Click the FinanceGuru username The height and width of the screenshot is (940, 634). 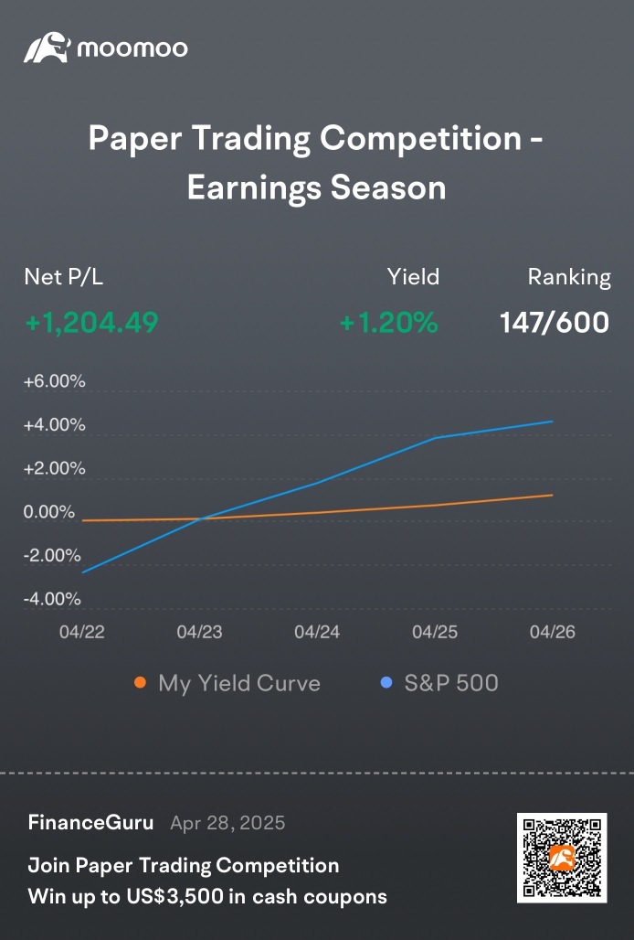(x=91, y=822)
